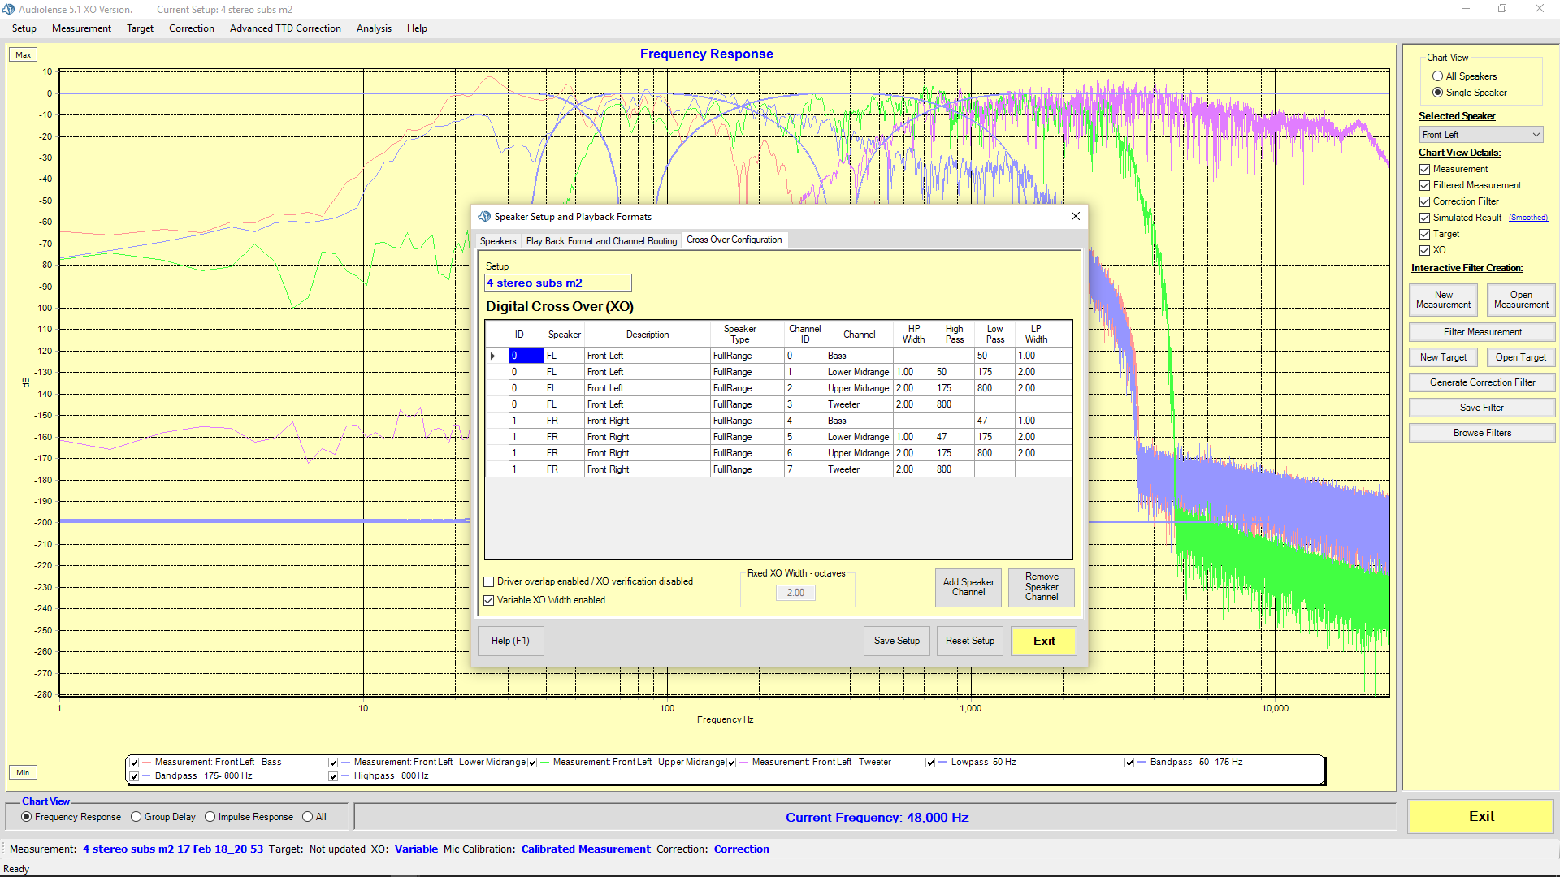Click the Audiolense app icon in title bar
Viewport: 1560px width, 877px height.
click(8, 9)
